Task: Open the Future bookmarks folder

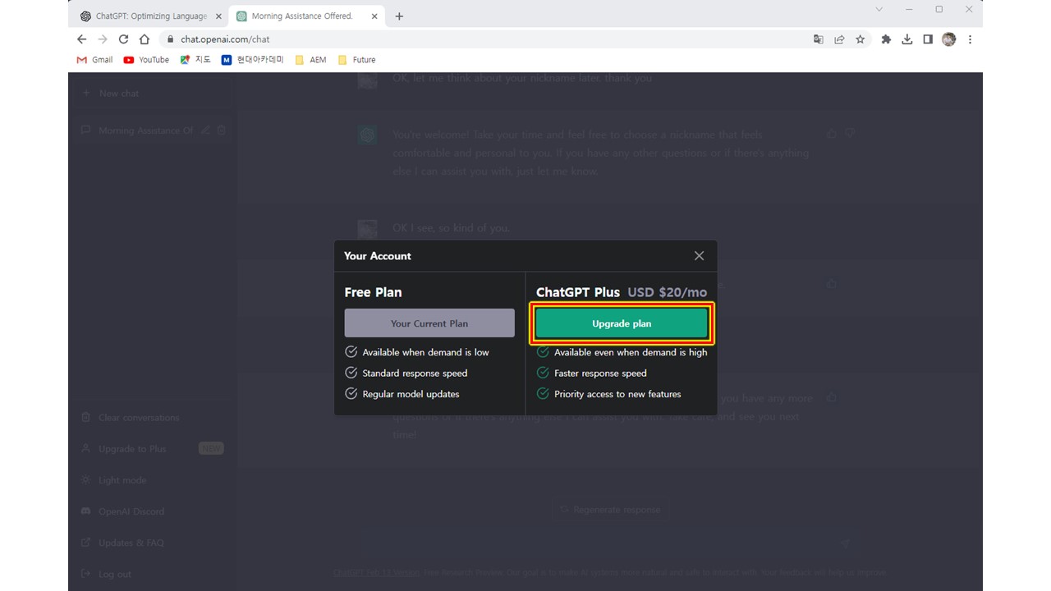Action: (x=356, y=60)
